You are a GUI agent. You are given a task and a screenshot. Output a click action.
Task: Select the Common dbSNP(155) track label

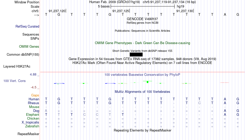(x=23, y=55)
